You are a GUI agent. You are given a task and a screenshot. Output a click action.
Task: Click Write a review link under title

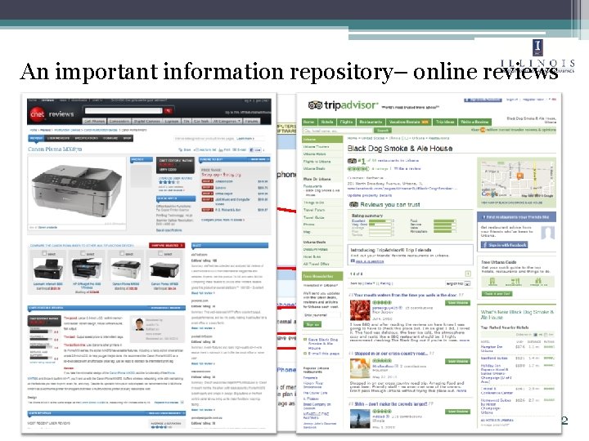click(x=407, y=169)
